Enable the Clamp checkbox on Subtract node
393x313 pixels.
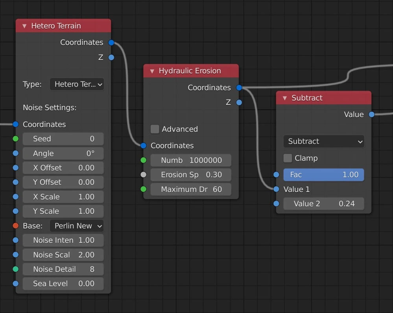coord(288,158)
